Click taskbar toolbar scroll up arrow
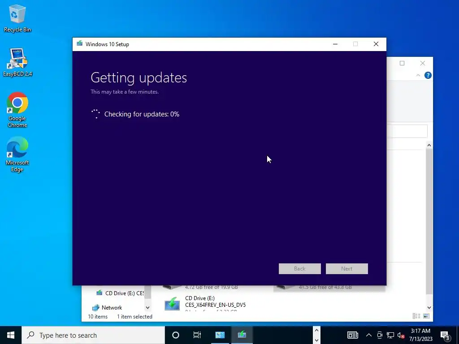459x344 pixels. (316, 330)
